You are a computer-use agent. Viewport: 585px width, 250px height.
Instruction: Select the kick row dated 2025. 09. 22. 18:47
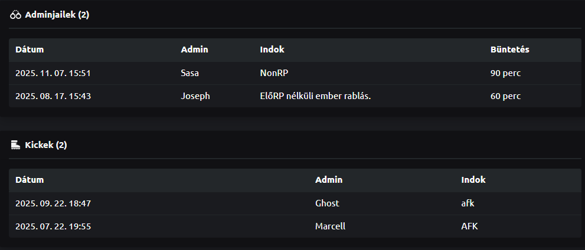click(53, 203)
